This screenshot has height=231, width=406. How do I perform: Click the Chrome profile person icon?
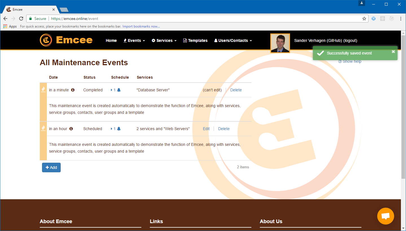point(362,3)
